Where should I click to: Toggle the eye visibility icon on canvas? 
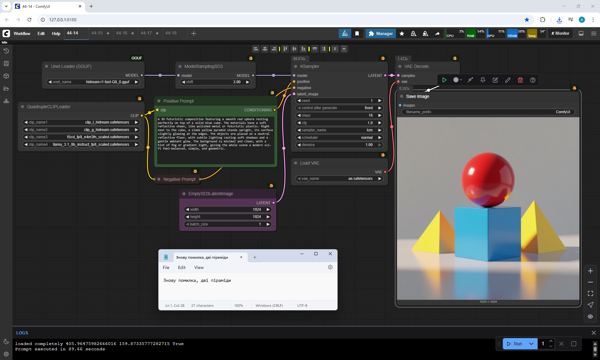[590, 317]
